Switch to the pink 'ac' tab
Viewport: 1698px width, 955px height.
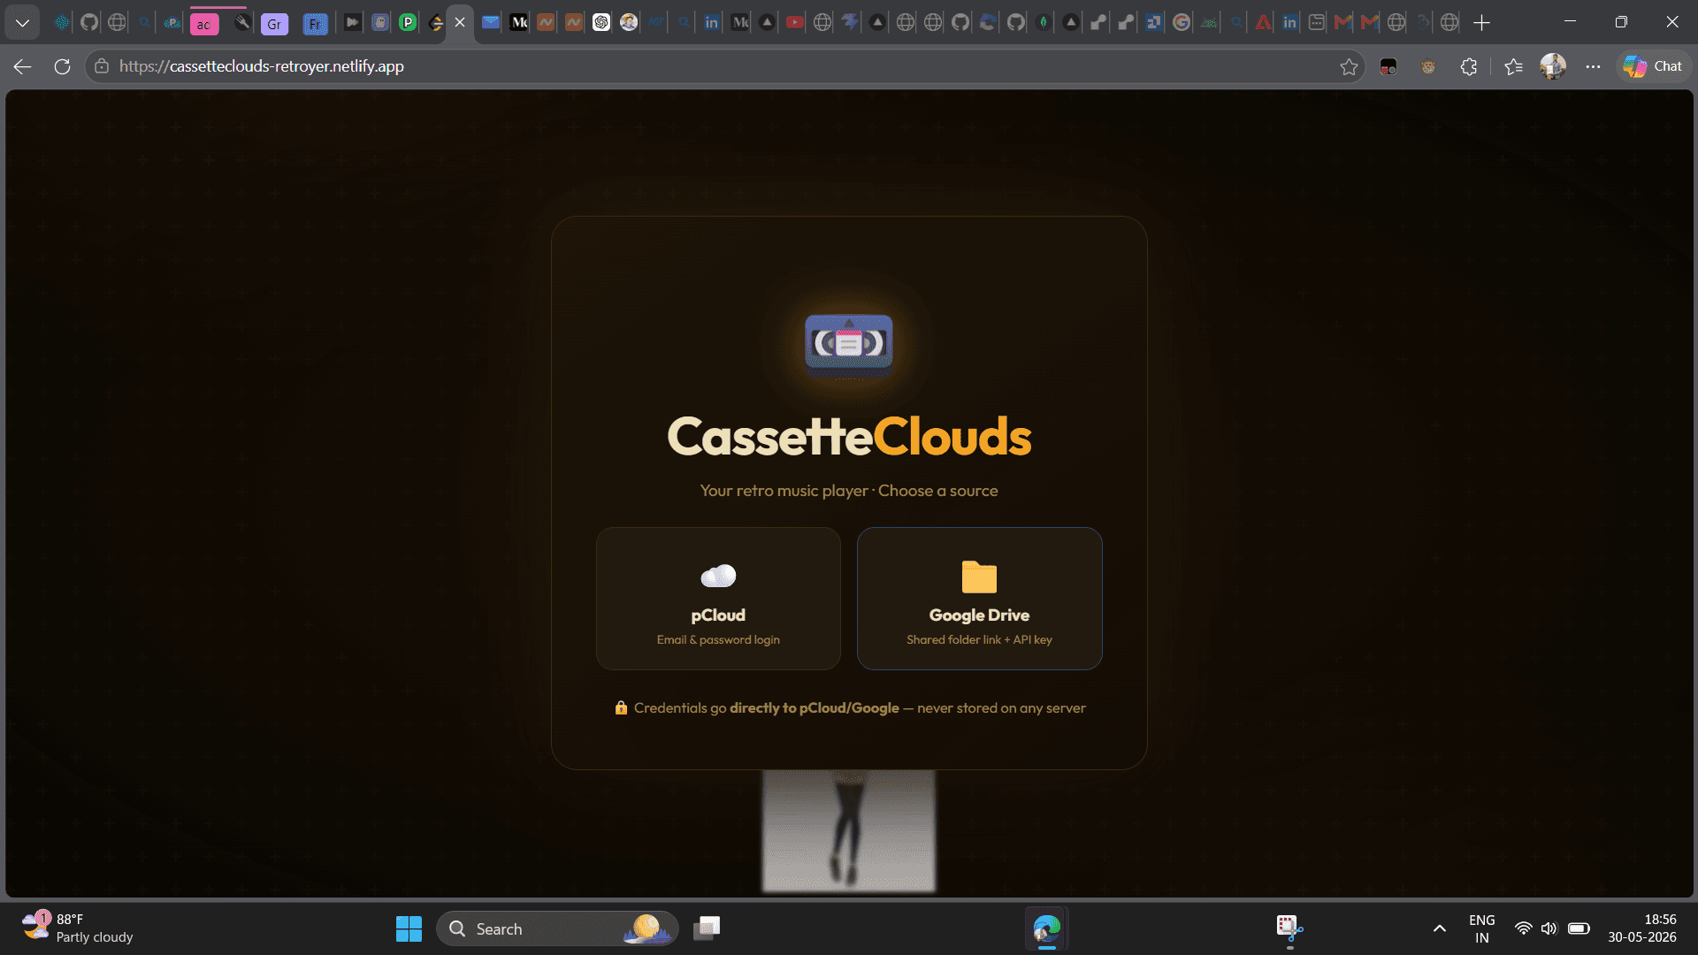(204, 24)
